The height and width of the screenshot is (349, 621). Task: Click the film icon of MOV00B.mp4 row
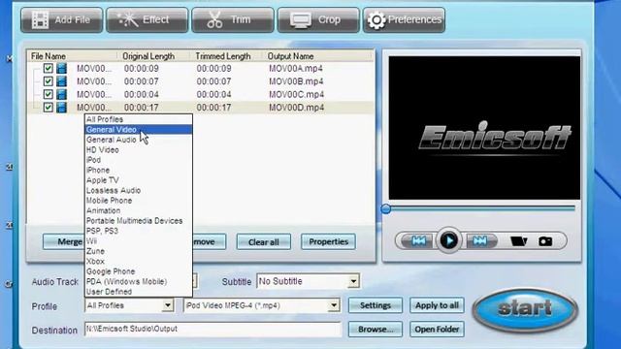tap(61, 81)
